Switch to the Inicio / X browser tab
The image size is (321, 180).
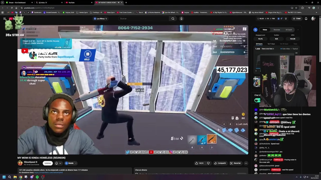(x=49, y=2)
